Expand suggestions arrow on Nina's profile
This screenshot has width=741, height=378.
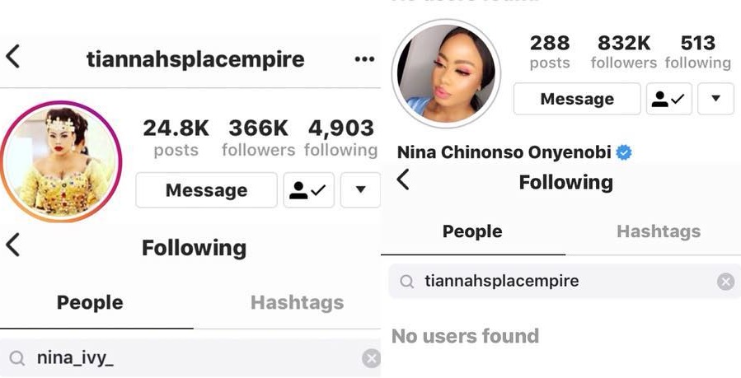(x=716, y=99)
